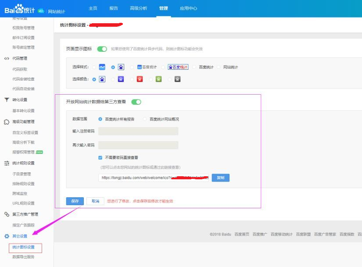The image size is (362, 267).
Task: Collapse the 高级功能管理 sidebar section
Action: [23, 122]
